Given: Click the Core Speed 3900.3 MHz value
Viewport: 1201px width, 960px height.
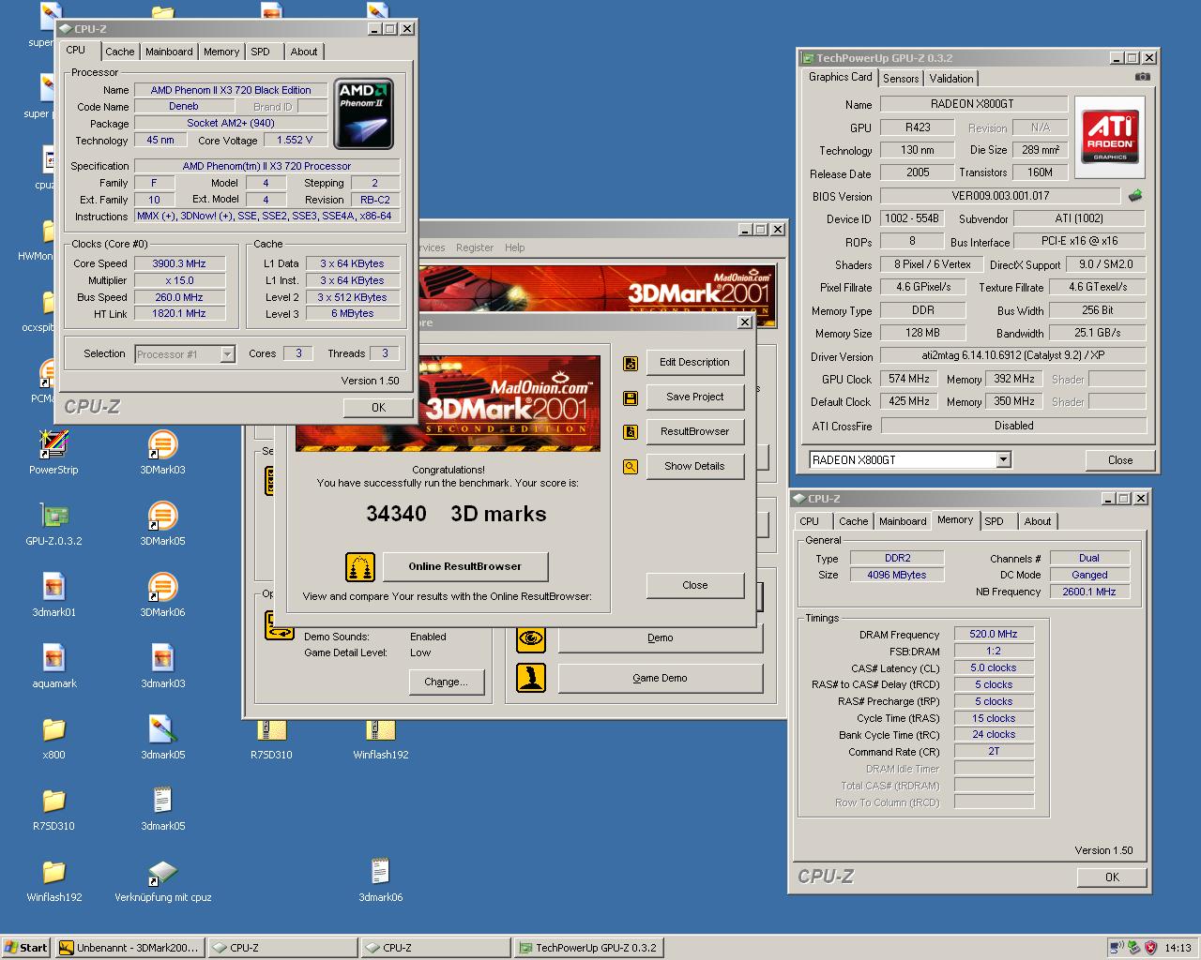Looking at the screenshot, I should coord(179,263).
